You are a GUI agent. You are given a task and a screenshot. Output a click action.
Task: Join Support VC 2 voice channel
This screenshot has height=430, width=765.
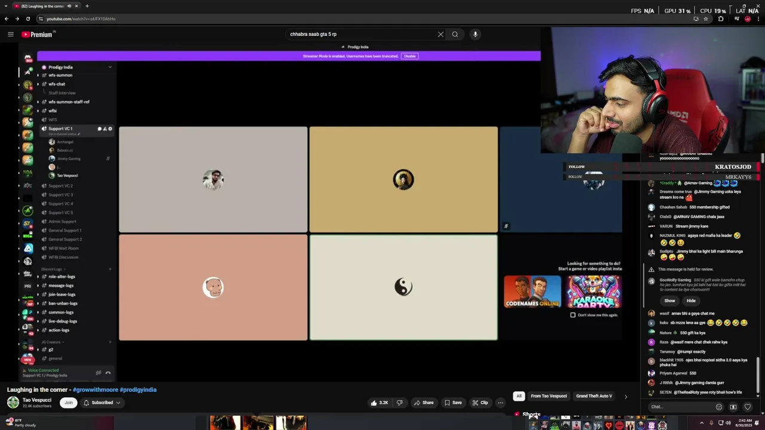coord(60,186)
